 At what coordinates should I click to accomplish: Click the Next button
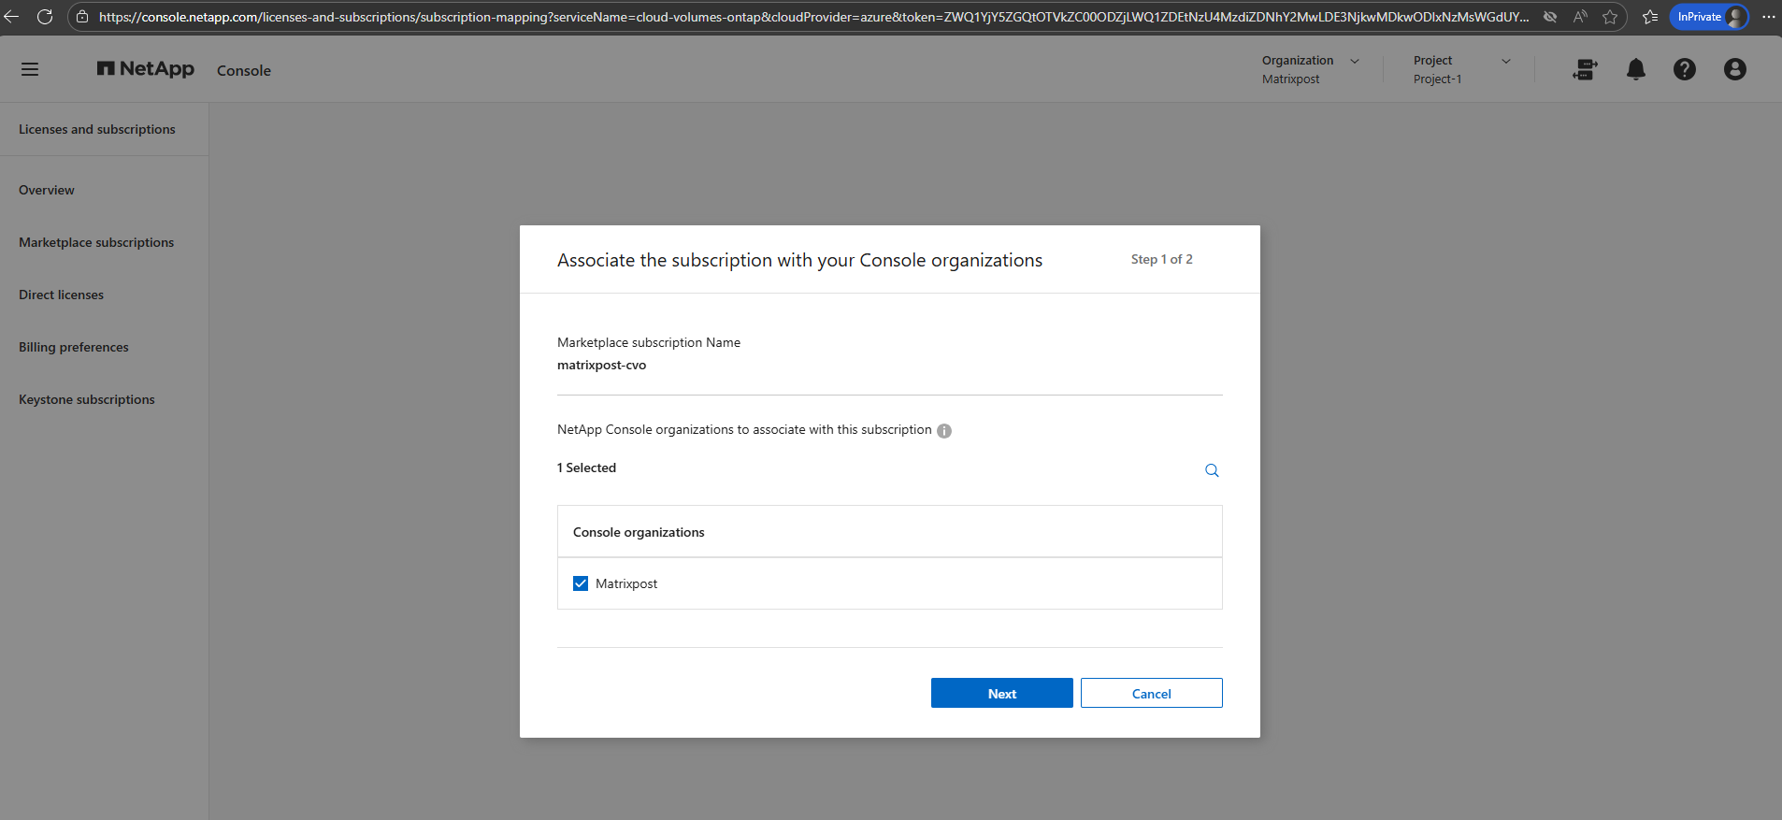(x=1001, y=693)
